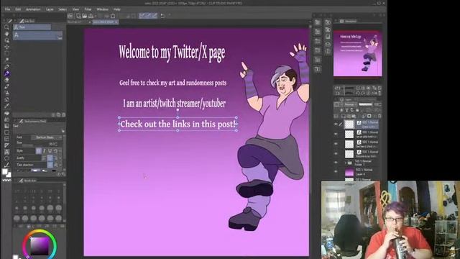Image resolution: width=460 pixels, height=259 pixels.
Task: Select the Balloon ellipse tool
Action: (x=6, y=158)
